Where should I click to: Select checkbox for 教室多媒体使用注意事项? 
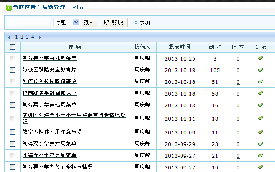pos(13,132)
